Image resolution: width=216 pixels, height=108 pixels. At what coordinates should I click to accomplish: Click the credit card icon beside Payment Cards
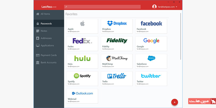pos(38,55)
